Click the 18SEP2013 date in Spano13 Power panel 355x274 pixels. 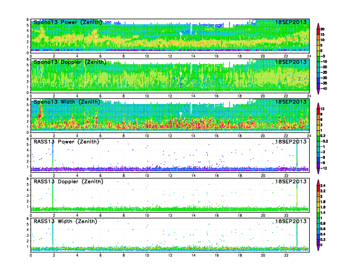point(291,22)
